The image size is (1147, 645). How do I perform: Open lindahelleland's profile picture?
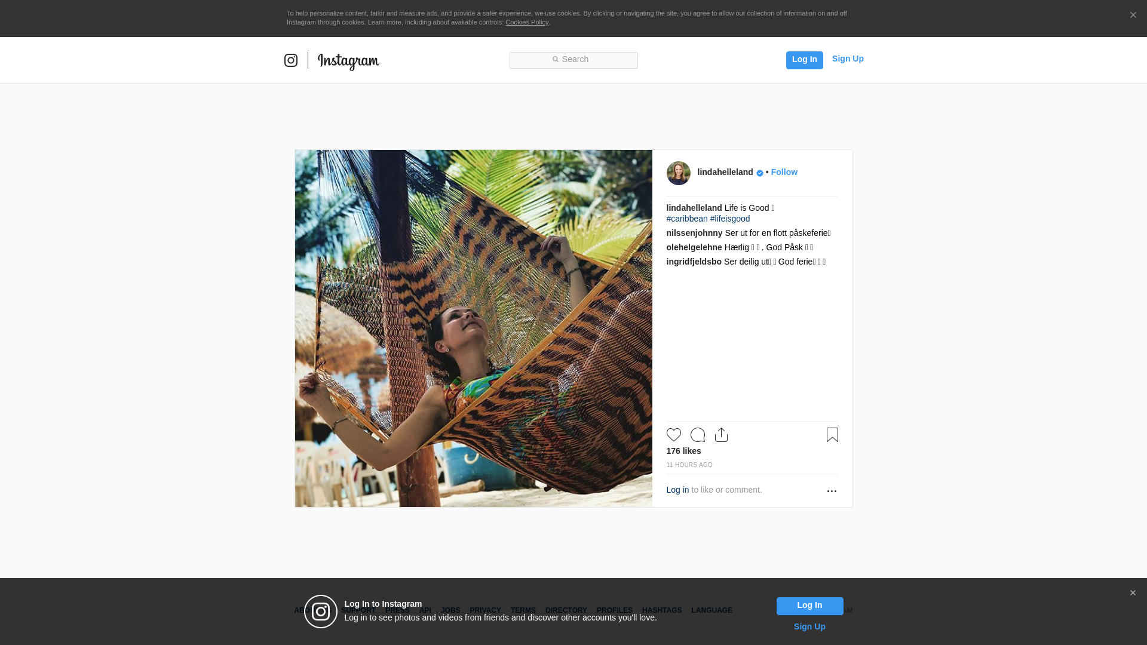tap(678, 173)
